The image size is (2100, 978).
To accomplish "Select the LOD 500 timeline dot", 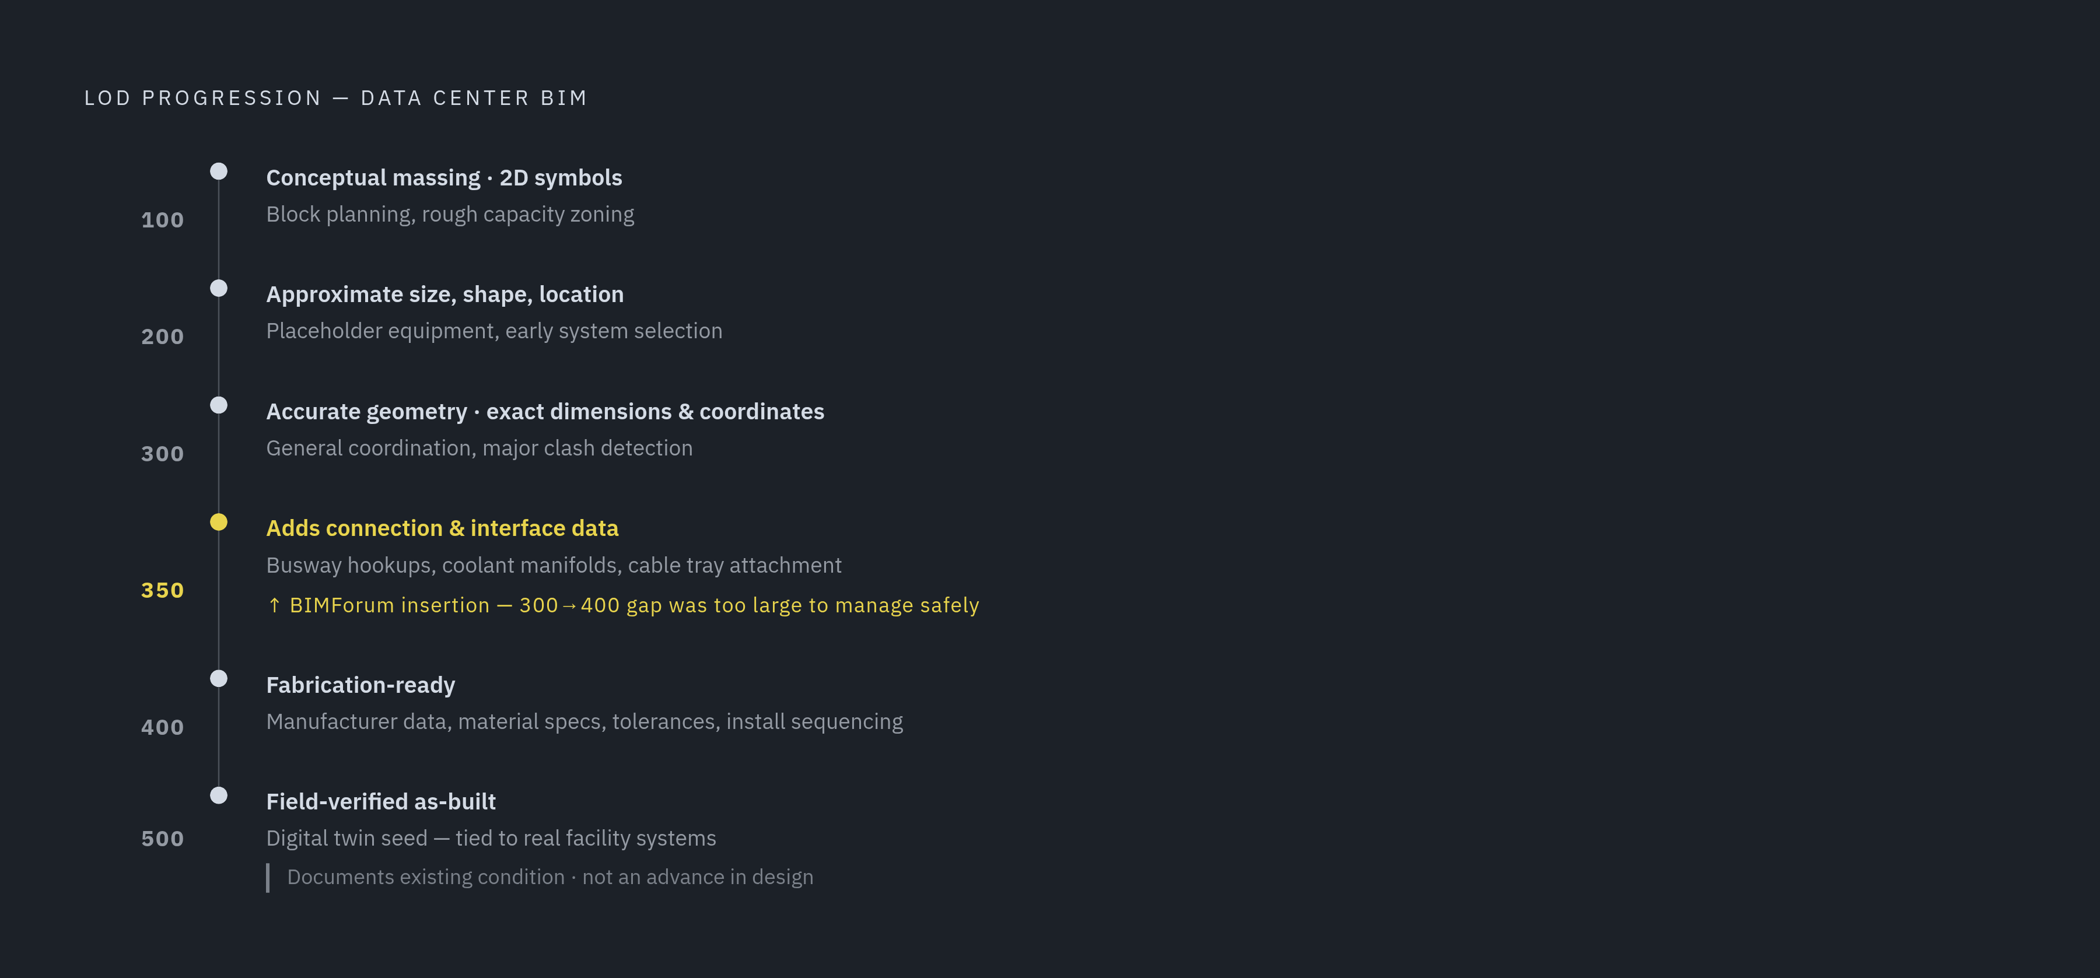I will tap(219, 795).
